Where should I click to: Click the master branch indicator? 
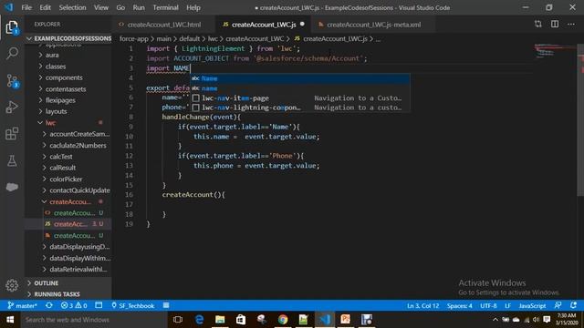tap(22, 306)
